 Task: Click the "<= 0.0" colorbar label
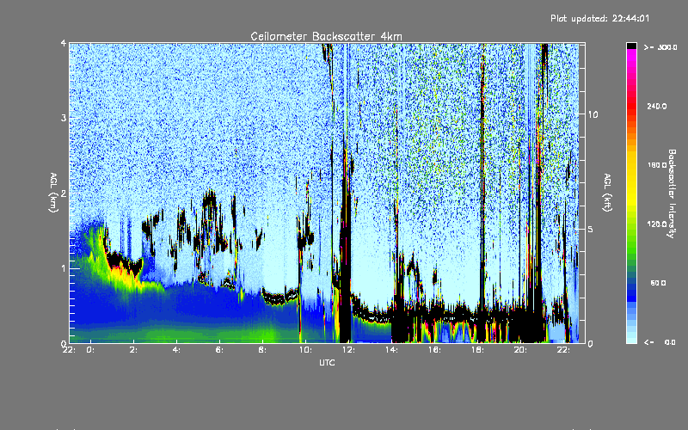point(660,342)
